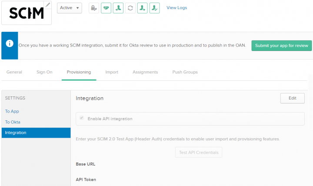Click the pencil edit icon on SCIM logo
Image resolution: width=313 pixels, height=186 pixels.
tap(48, 5)
